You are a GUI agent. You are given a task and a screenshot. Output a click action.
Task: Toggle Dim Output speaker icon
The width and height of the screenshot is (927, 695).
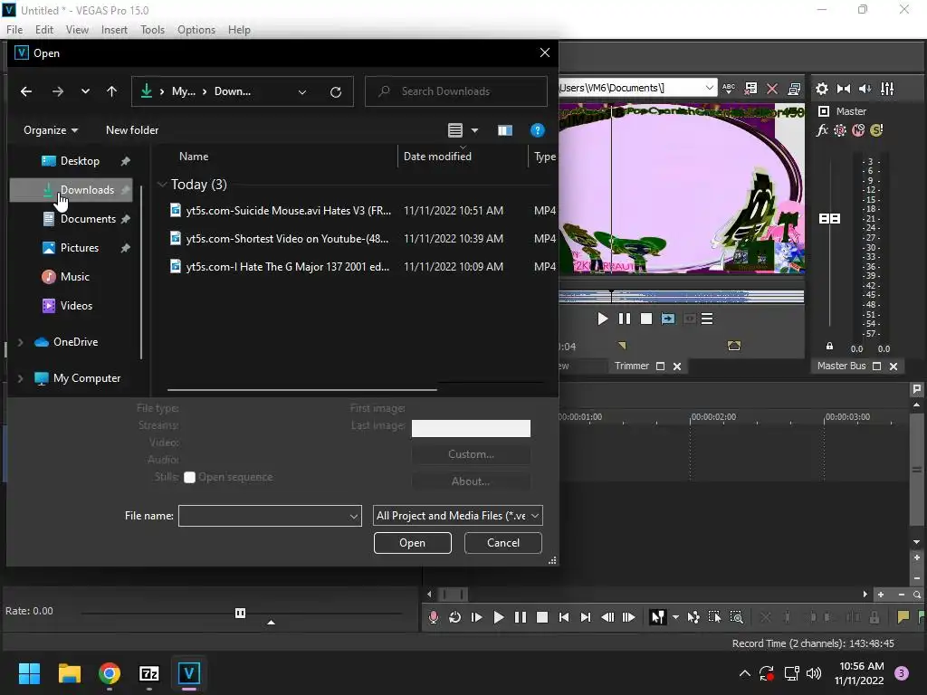pyautogui.click(x=865, y=89)
